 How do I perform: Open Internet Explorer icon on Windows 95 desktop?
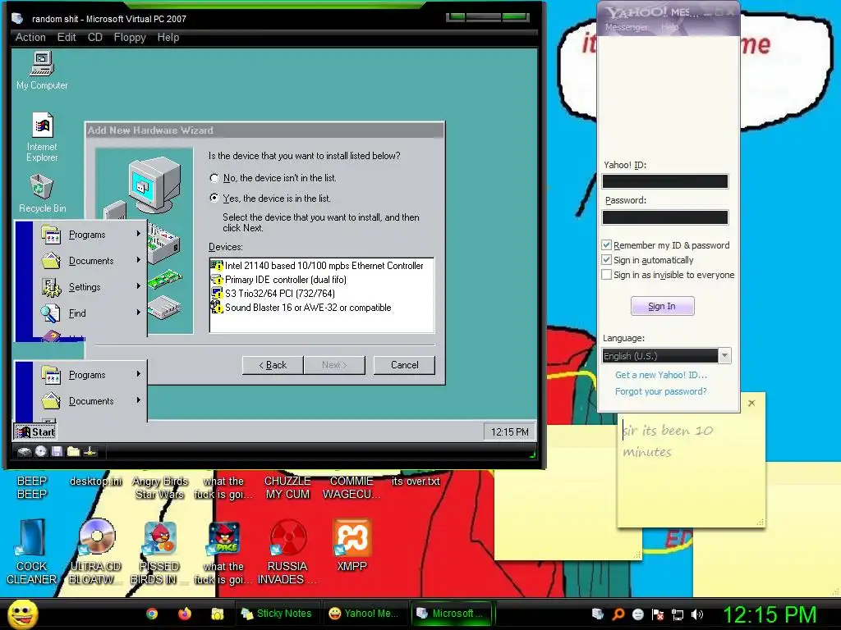[x=42, y=137]
